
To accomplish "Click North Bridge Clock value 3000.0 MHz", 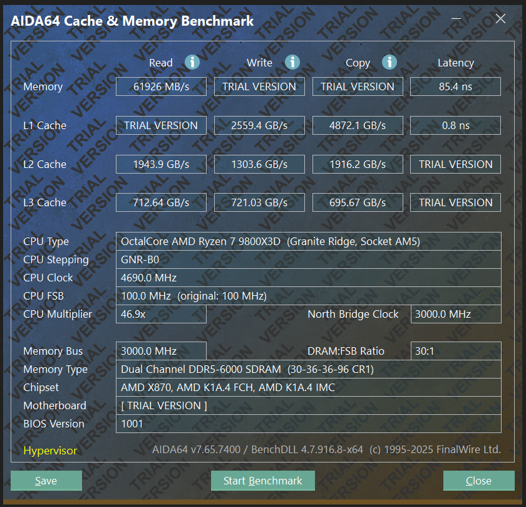I will (456, 314).
